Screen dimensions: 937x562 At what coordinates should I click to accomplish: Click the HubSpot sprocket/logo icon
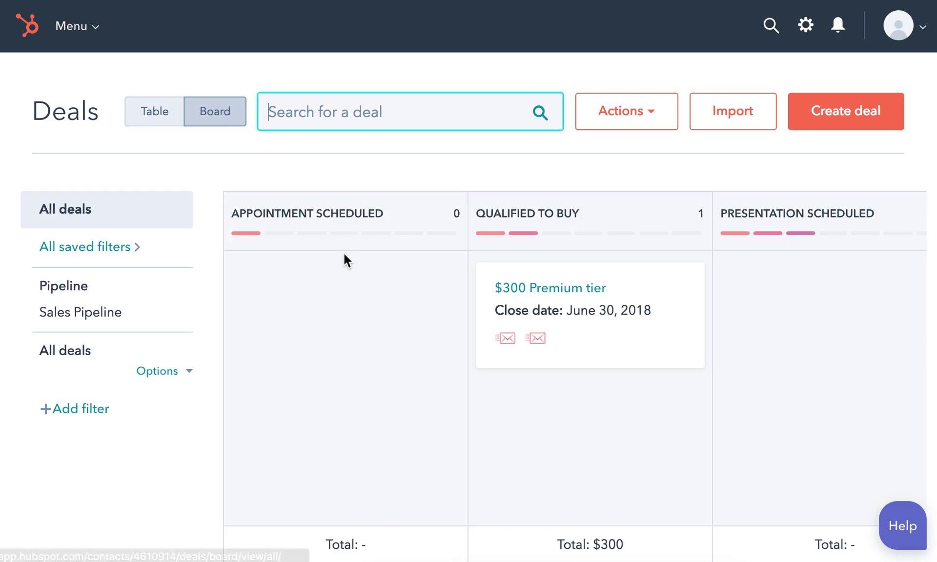pos(26,25)
